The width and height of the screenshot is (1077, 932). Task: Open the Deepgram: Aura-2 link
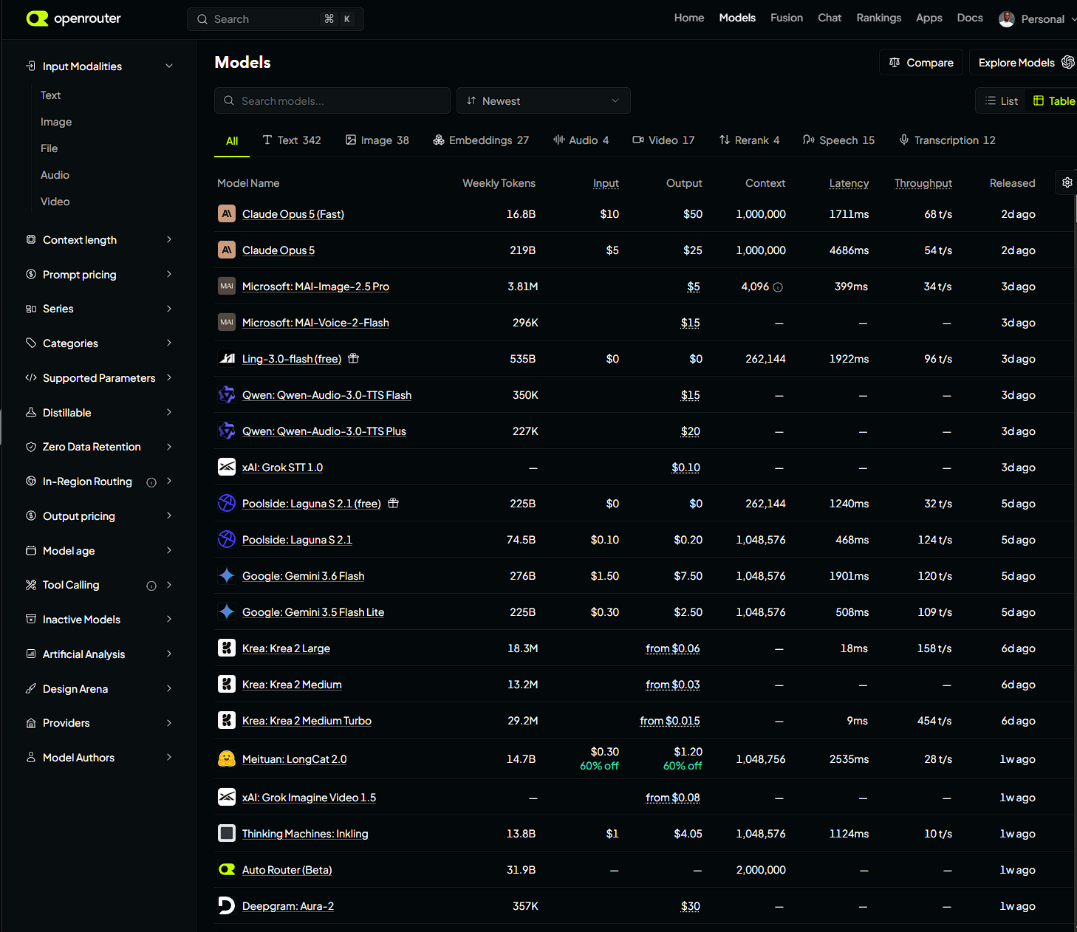[288, 906]
